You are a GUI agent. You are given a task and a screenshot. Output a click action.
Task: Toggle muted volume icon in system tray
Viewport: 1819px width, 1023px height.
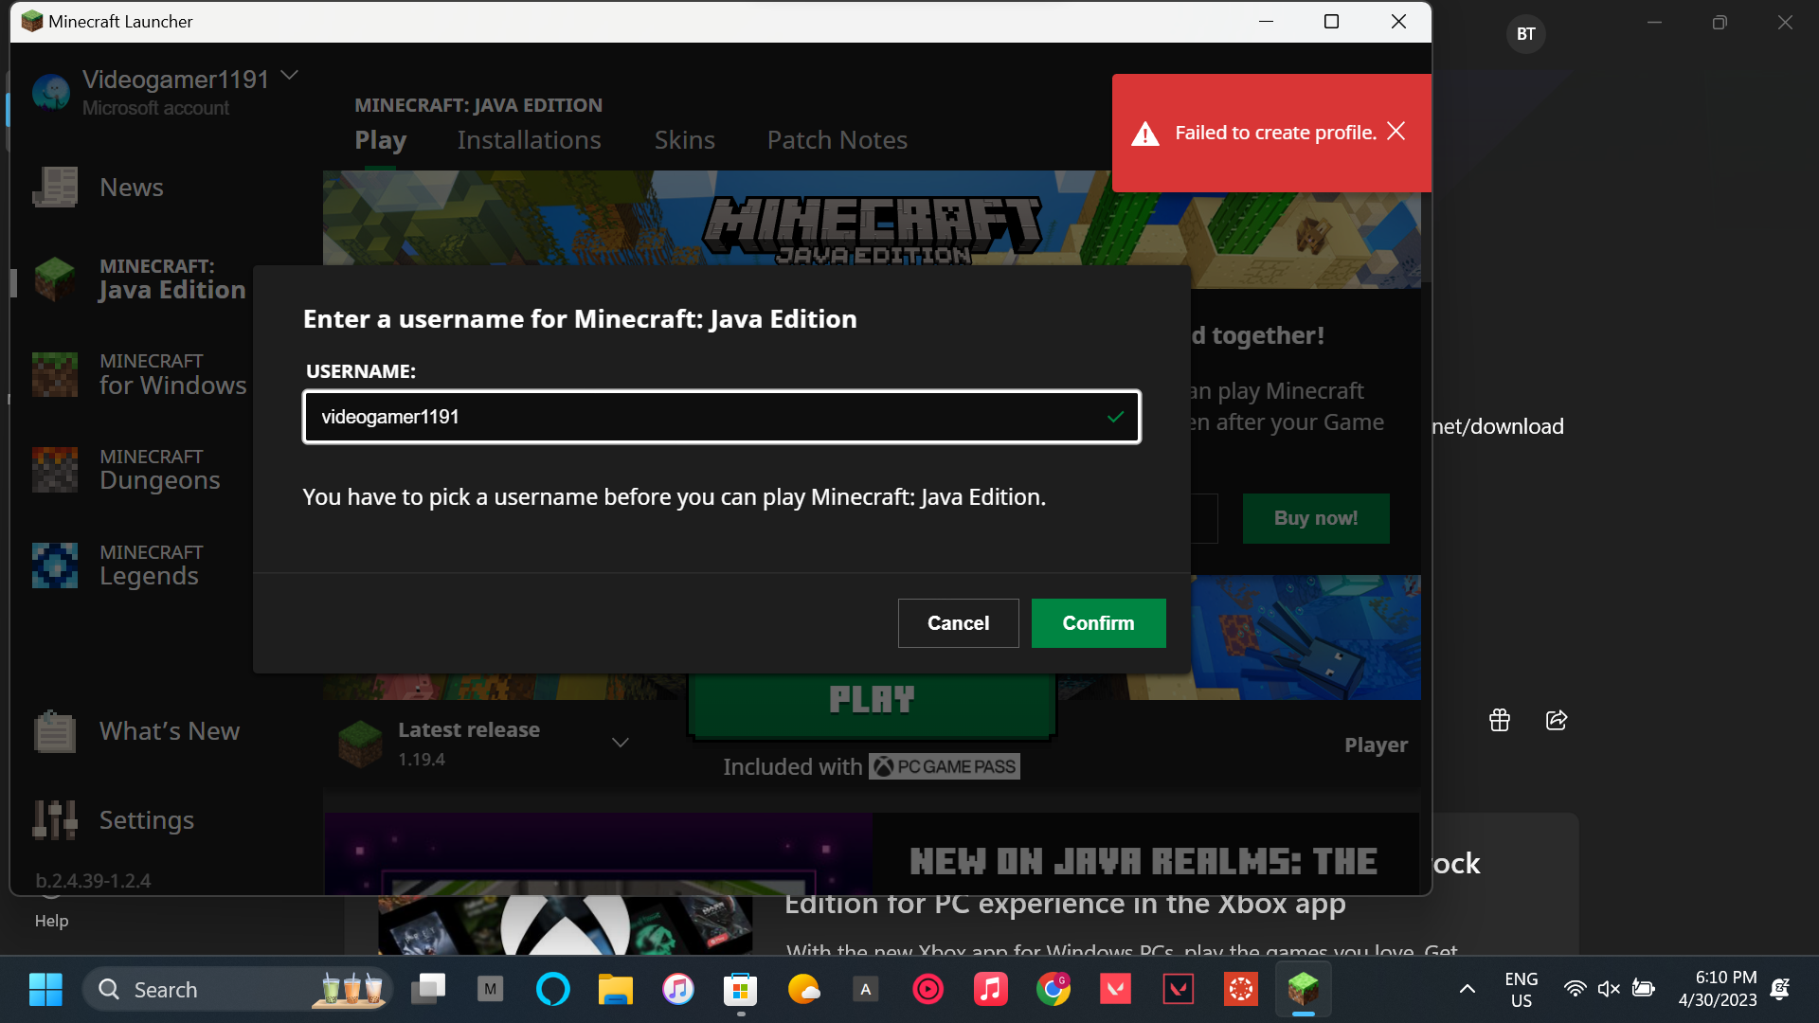tap(1608, 989)
